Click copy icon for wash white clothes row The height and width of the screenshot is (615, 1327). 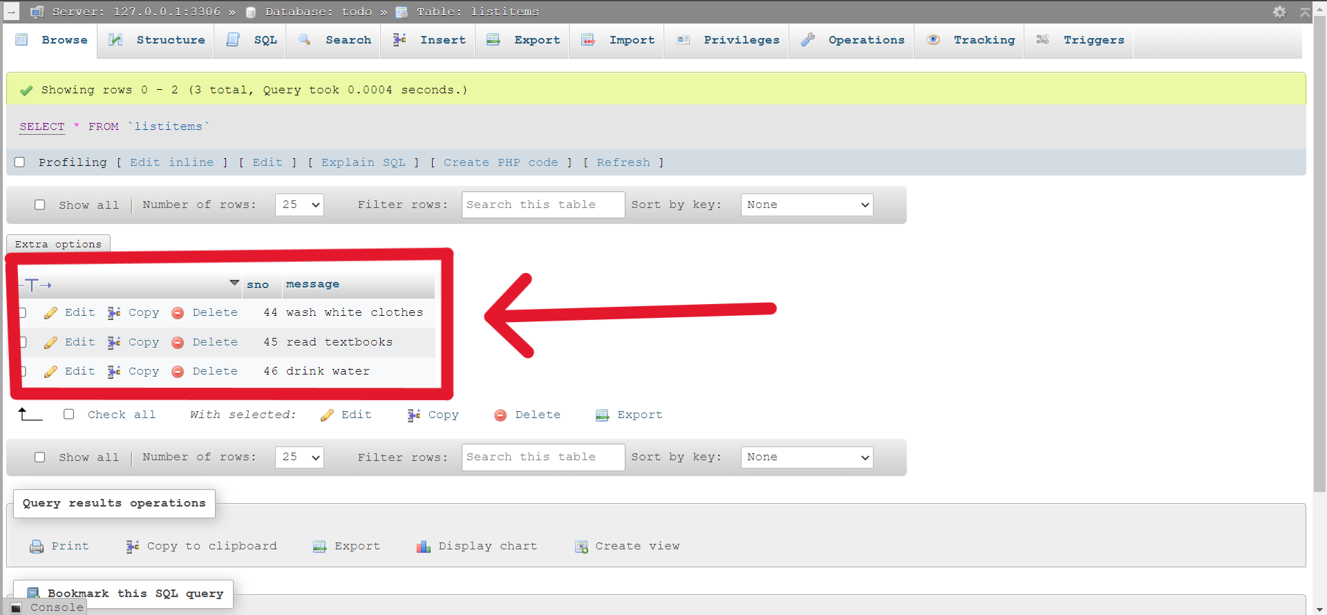pyautogui.click(x=114, y=313)
